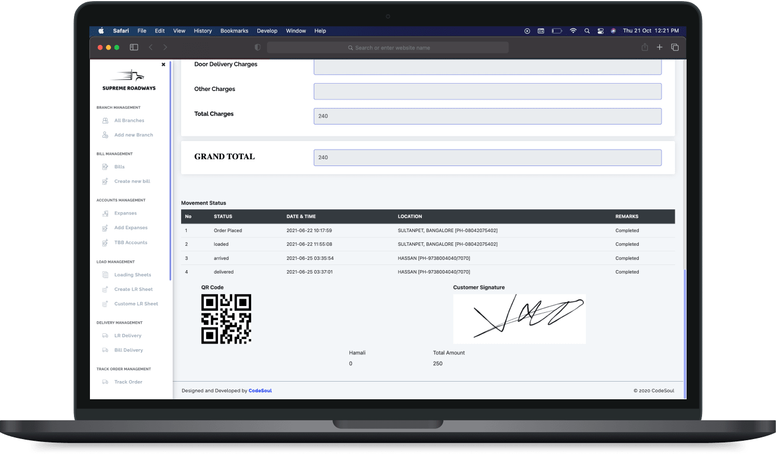Viewport: 776px width, 455px height.
Task: Toggle the Safari sidebar button
Action: tap(134, 48)
